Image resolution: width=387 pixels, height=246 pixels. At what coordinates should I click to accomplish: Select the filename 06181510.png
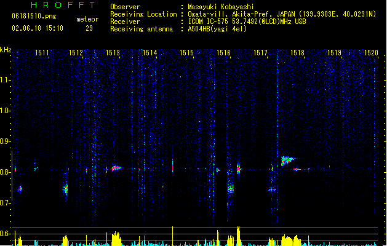(x=34, y=17)
